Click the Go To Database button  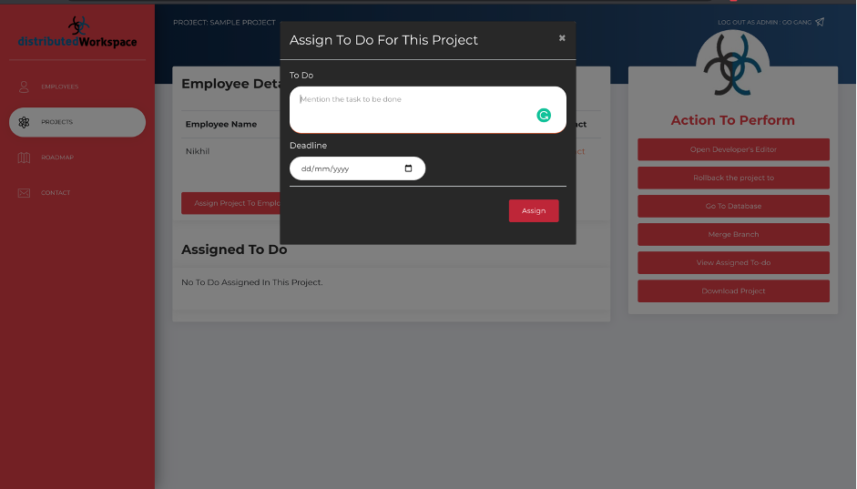tap(733, 206)
